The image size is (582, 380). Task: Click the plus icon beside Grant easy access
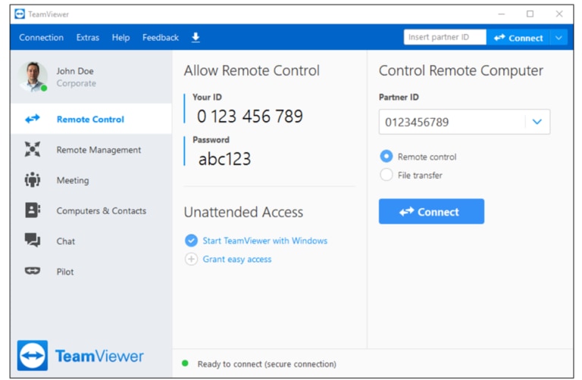[191, 259]
